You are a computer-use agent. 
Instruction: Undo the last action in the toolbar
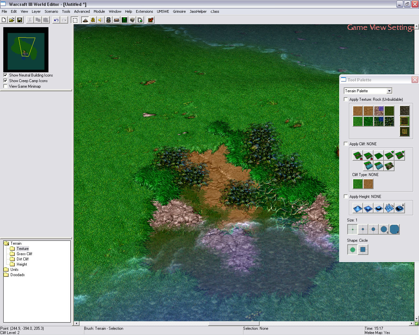(56, 20)
